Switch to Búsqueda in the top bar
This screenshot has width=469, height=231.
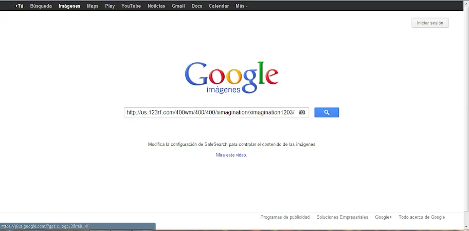[x=41, y=6]
